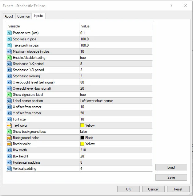193x196 pixels.
Task: Click the boolean icon beside Enable/disable trading
Action: tap(9, 58)
